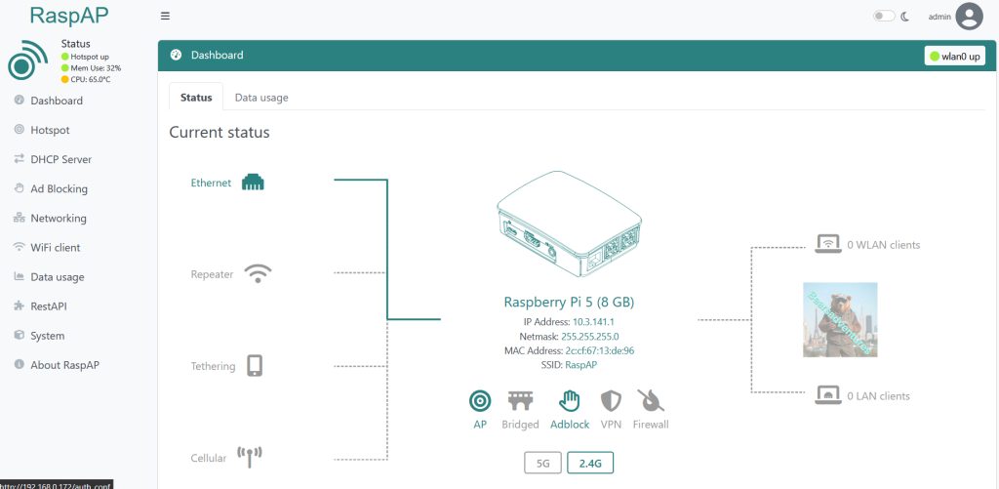
Task: Open WiFi client in the sidebar
Action: pos(56,247)
